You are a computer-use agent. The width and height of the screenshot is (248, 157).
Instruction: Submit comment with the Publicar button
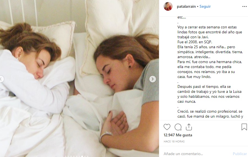click(x=240, y=154)
